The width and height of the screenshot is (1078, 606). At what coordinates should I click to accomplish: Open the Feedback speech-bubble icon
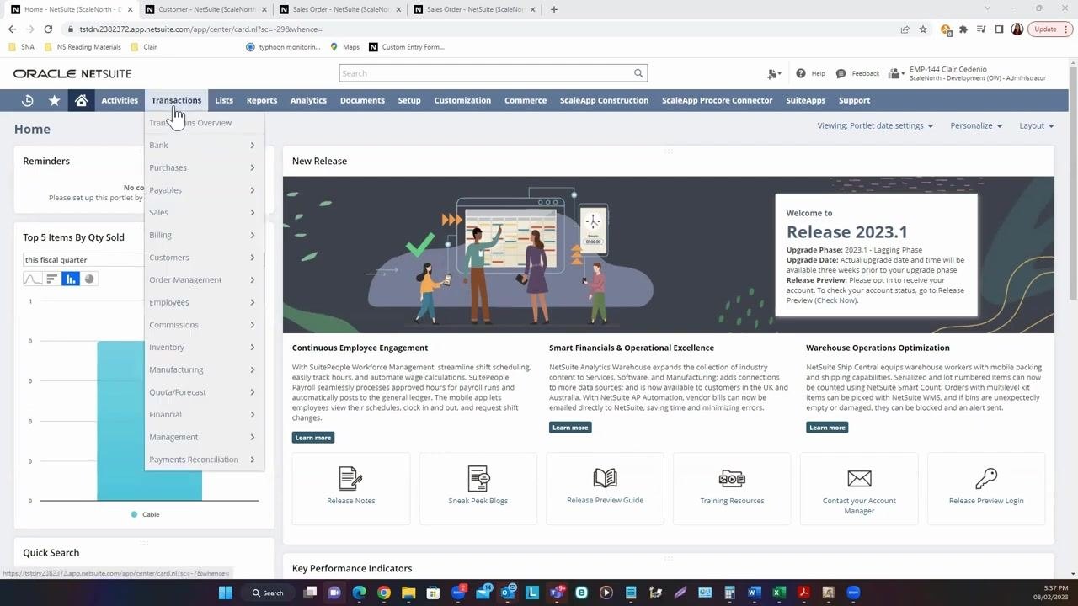point(841,73)
